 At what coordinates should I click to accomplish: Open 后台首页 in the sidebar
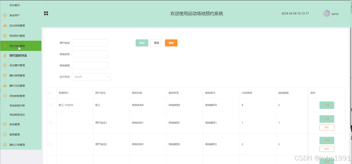click(21, 5)
